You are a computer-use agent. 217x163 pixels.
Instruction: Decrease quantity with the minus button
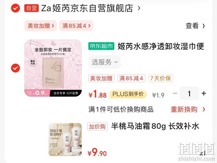click(x=175, y=93)
